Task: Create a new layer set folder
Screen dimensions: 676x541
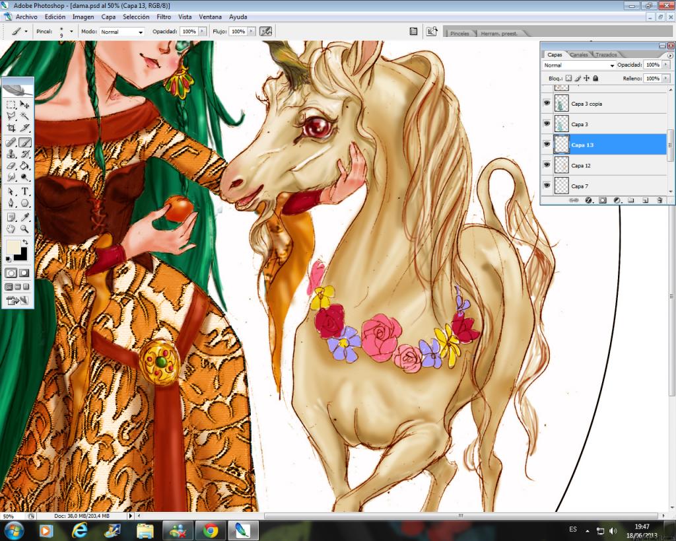Action: 631,200
